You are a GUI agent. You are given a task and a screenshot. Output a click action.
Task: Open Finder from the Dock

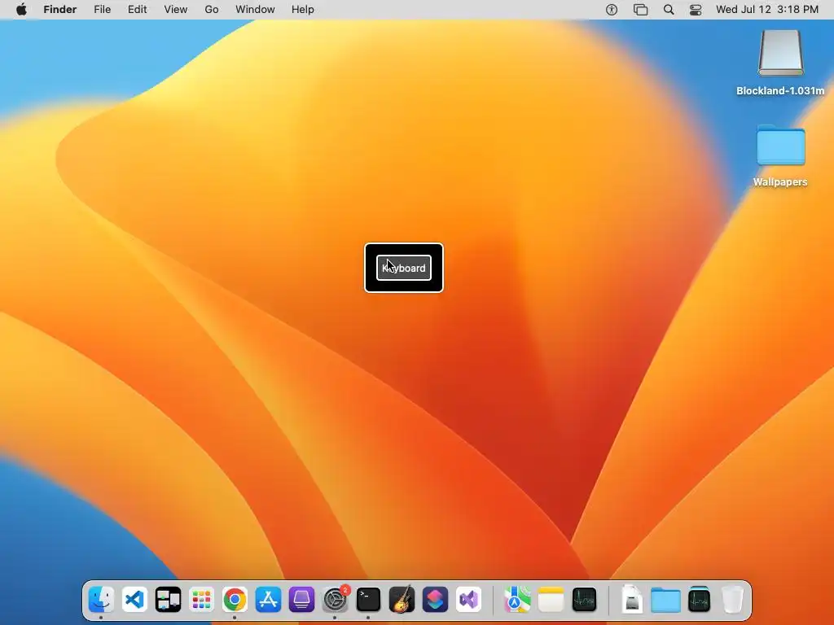click(101, 600)
